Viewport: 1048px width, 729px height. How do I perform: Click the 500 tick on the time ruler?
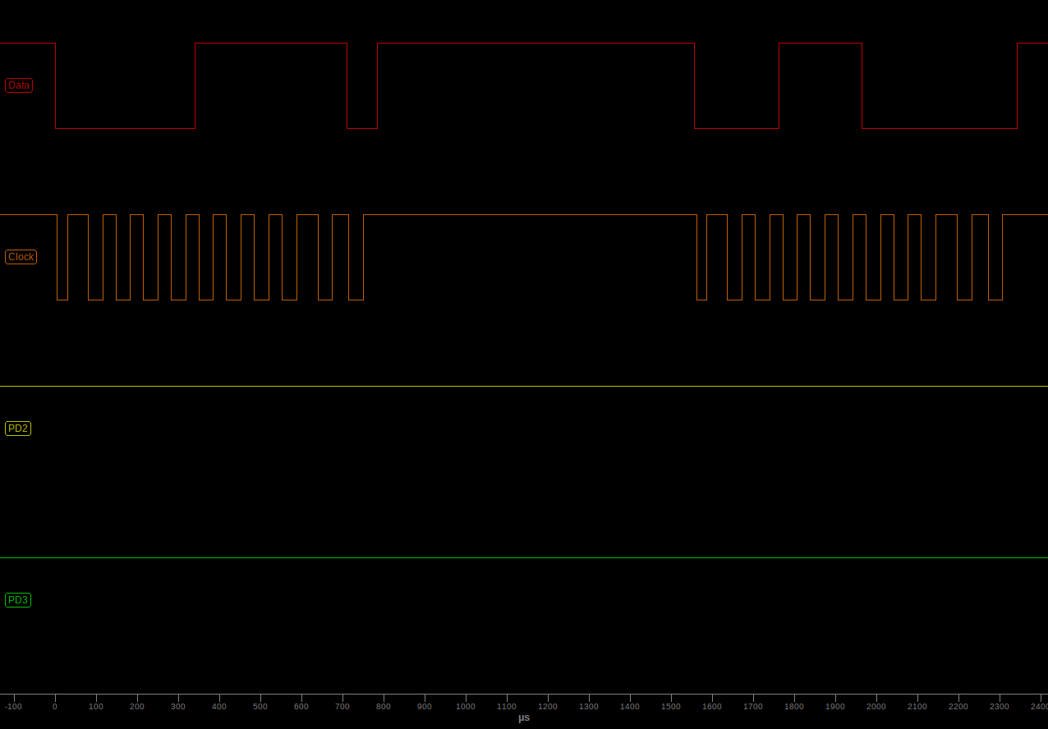pyautogui.click(x=260, y=705)
